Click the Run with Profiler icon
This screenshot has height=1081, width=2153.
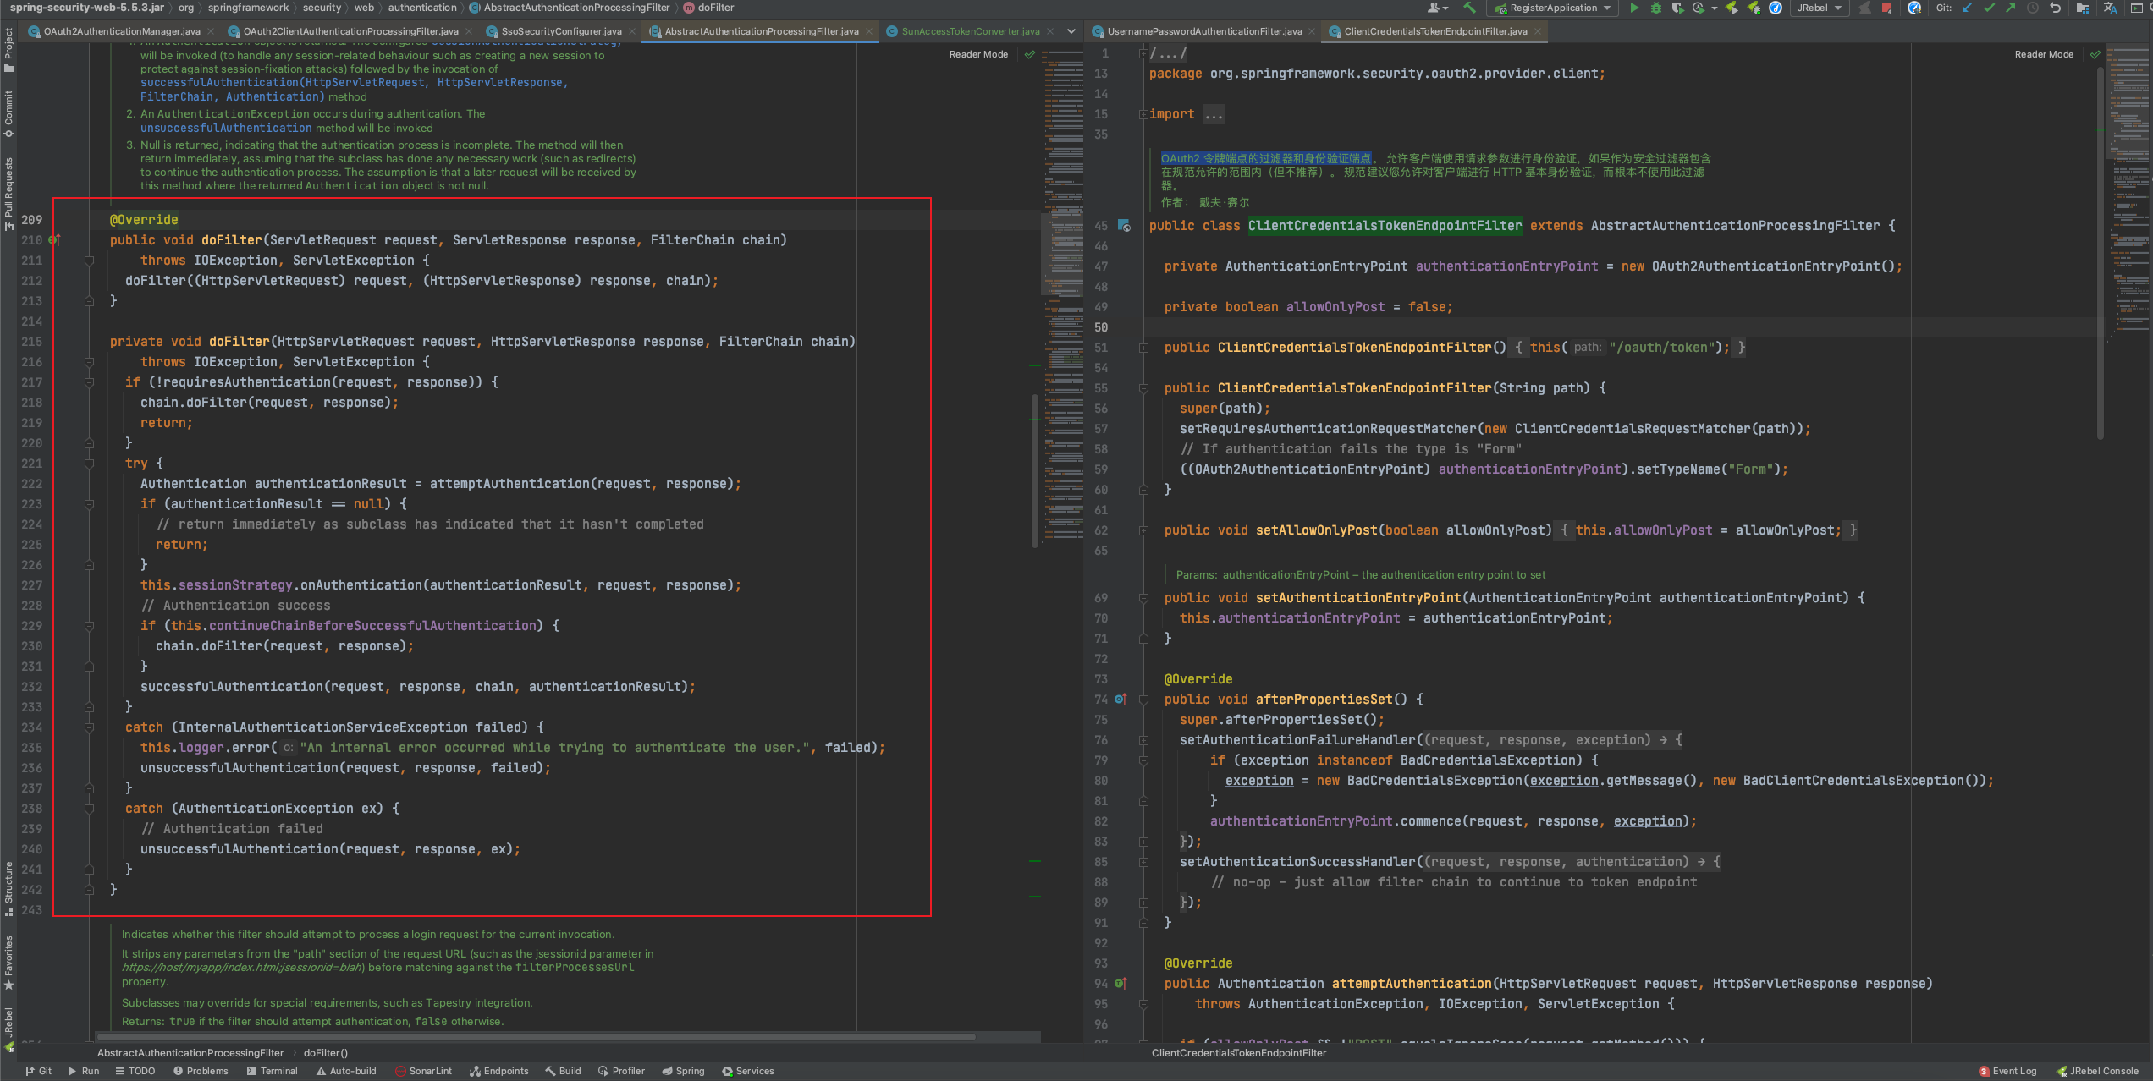click(x=1699, y=8)
